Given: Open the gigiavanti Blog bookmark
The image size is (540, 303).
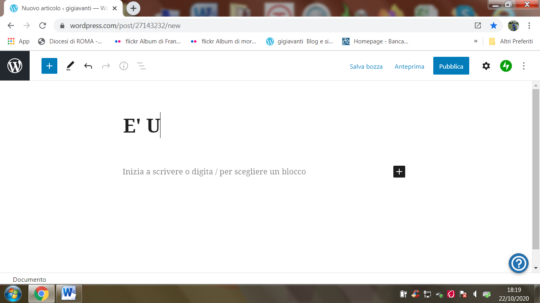Looking at the screenshot, I should coord(299,41).
